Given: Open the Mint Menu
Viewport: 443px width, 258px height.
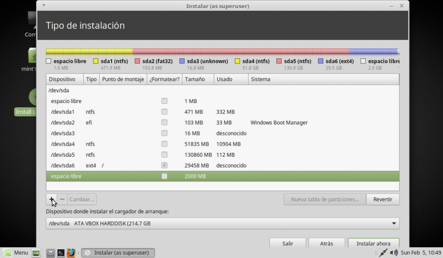Looking at the screenshot, I should [16, 253].
